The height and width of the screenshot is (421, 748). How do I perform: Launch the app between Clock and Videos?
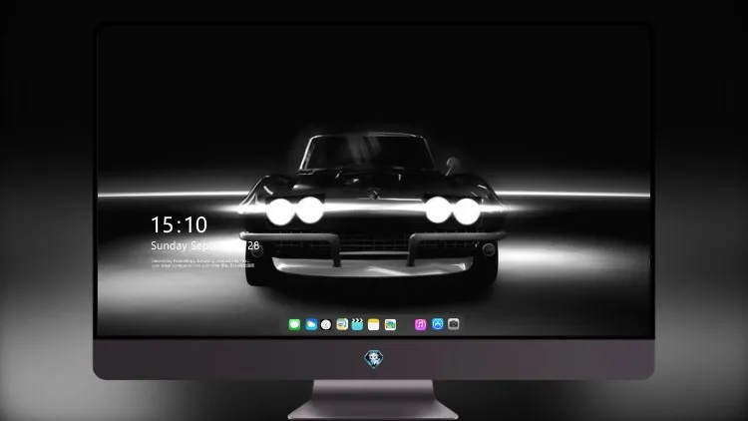(342, 324)
